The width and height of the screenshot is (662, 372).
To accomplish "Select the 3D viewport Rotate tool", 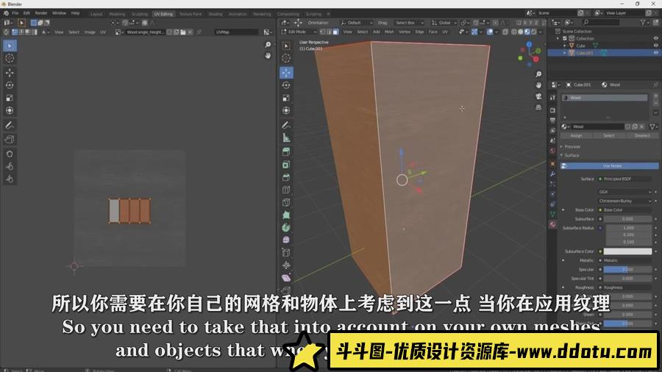I will pyautogui.click(x=286, y=85).
